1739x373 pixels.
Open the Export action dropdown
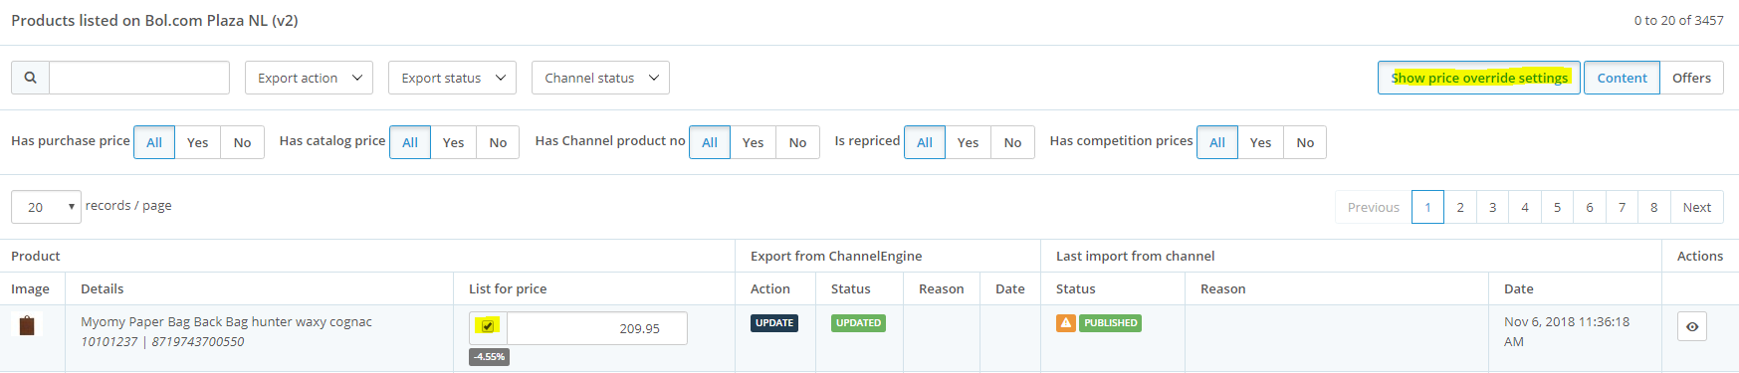pos(309,78)
